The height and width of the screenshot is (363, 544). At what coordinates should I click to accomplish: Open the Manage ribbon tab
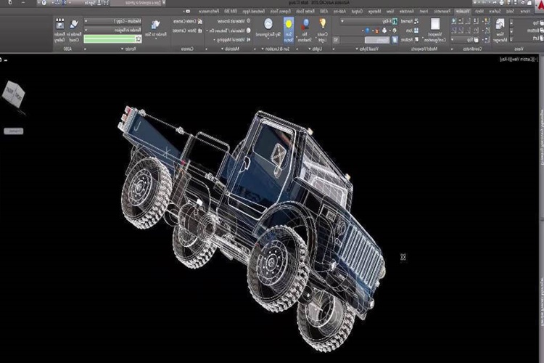(x=374, y=12)
